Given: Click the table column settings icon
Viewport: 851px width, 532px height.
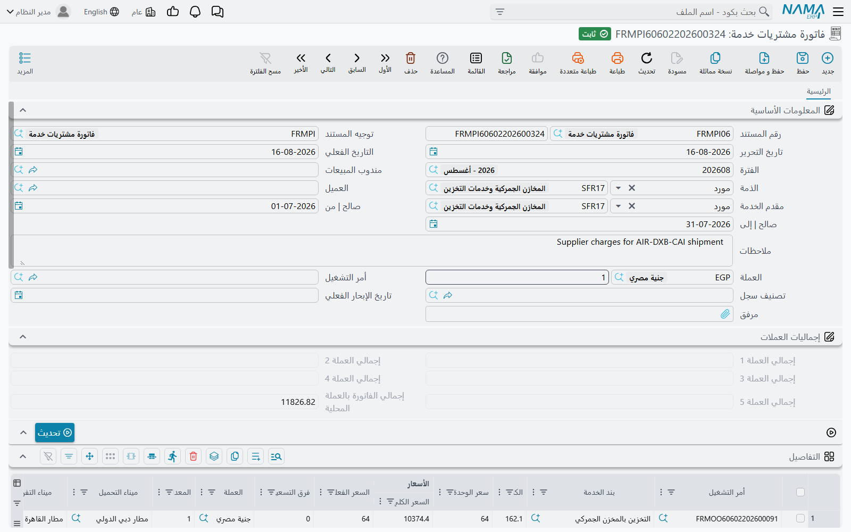Looking at the screenshot, I should (17, 483).
